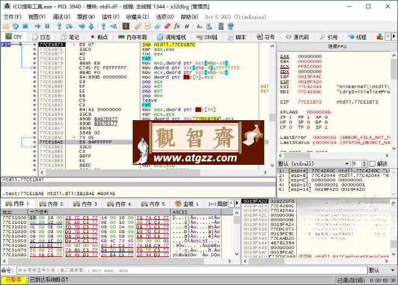
Task: Select dump row at address 77C31000
Action: pos(111,217)
